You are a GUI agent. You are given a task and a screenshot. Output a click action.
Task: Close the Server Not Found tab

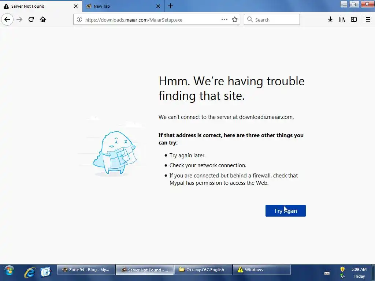[x=76, y=6]
